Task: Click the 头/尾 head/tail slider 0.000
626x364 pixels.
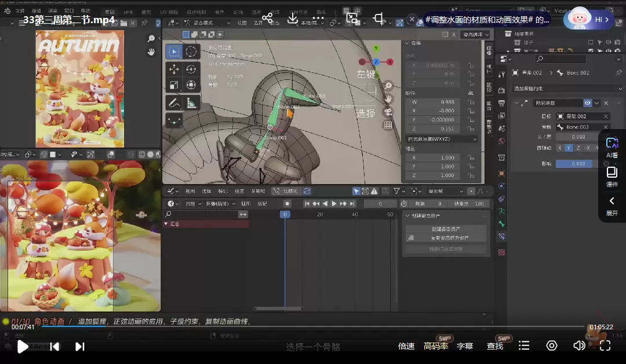Action: (x=578, y=137)
